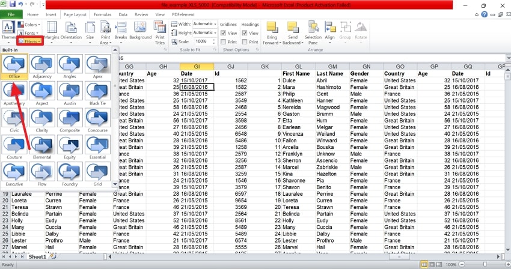511x269 pixels.
Task: Open the Selection Pane
Action: point(313,32)
